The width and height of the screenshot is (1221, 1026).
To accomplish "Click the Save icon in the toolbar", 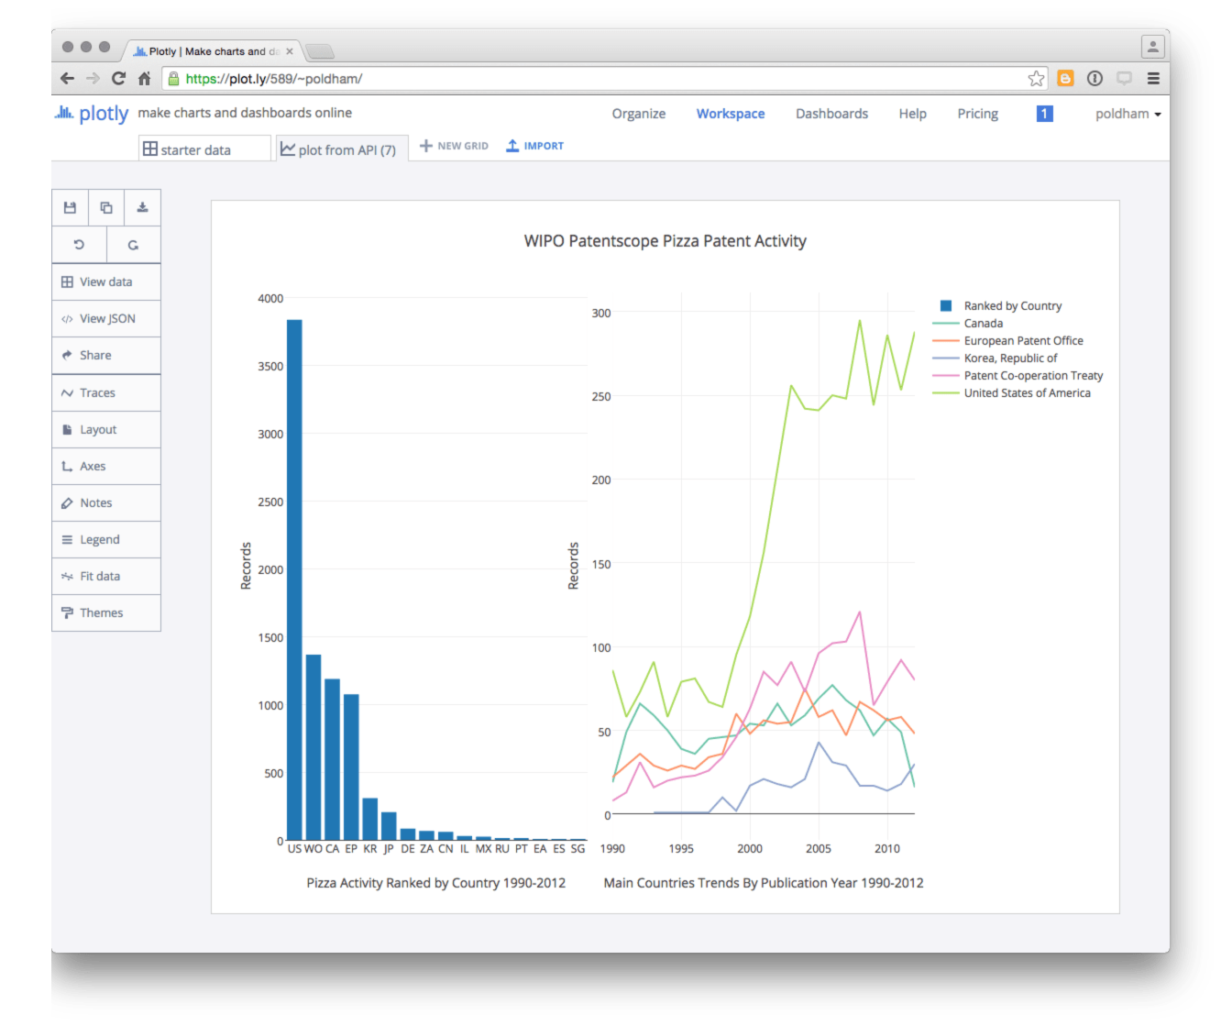I will (x=70, y=207).
